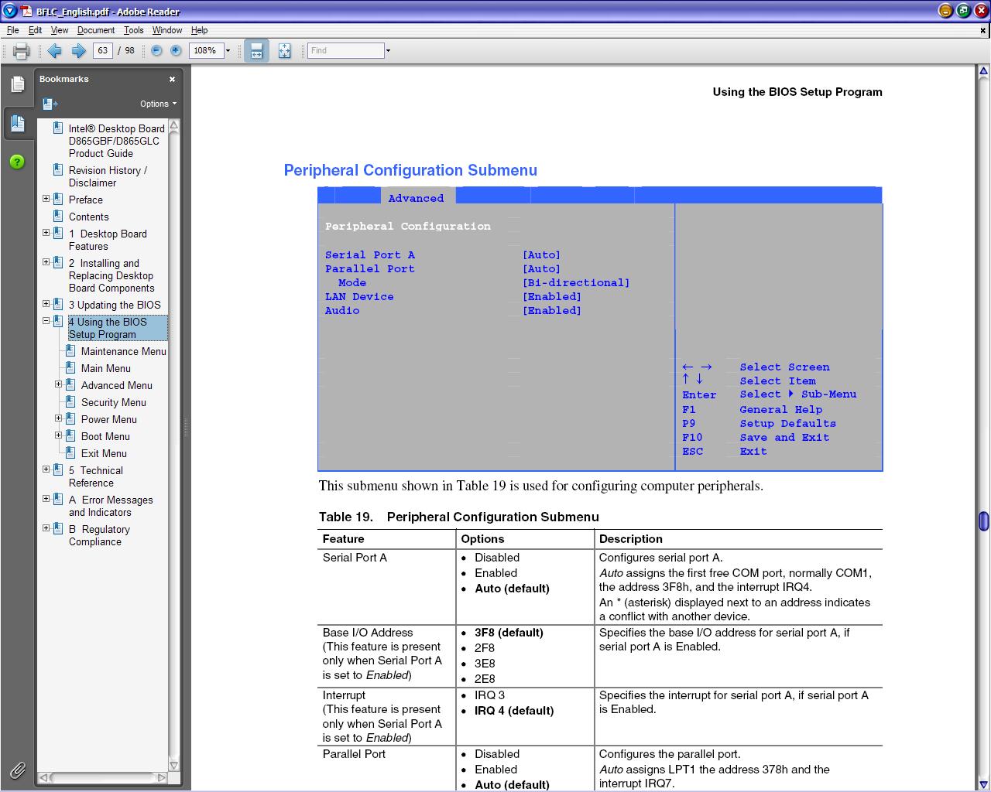
Task: Select the Contents bookmark
Action: 88,217
